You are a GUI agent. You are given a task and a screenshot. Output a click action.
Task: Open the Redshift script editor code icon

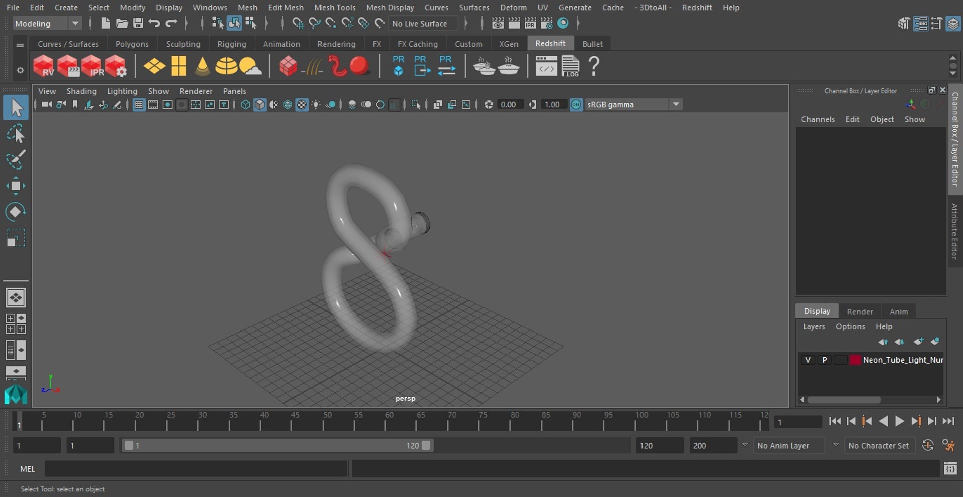click(x=546, y=66)
